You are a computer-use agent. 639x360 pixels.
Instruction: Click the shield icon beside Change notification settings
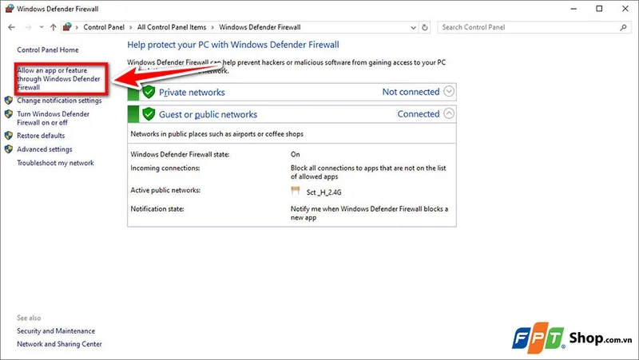pos(9,101)
